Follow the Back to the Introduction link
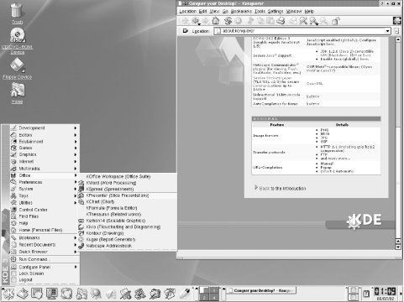 pyautogui.click(x=282, y=189)
